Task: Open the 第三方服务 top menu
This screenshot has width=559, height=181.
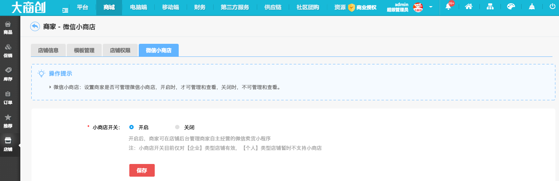Action: (235, 7)
